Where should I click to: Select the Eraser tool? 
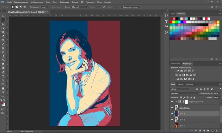tap(3, 56)
